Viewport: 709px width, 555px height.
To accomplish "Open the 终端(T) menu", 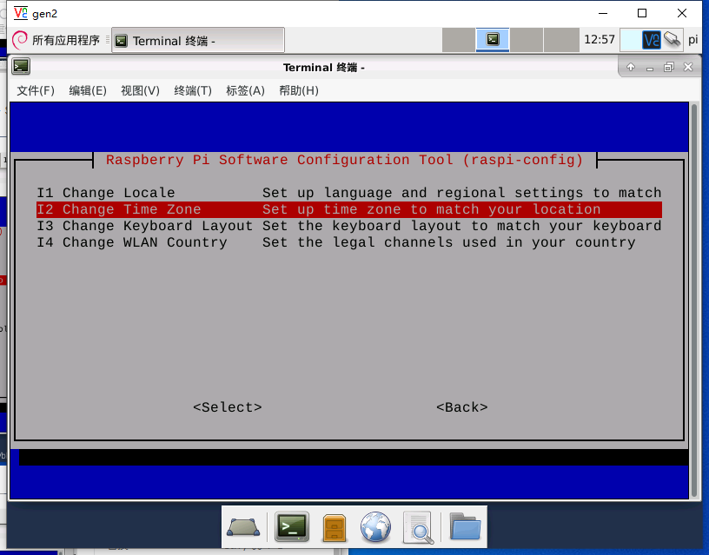I will pos(193,91).
